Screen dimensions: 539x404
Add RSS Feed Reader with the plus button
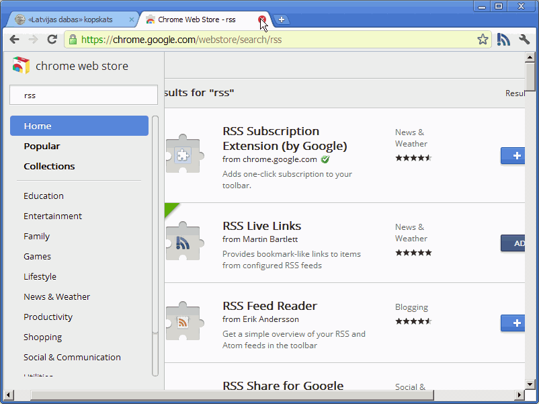[x=513, y=323]
